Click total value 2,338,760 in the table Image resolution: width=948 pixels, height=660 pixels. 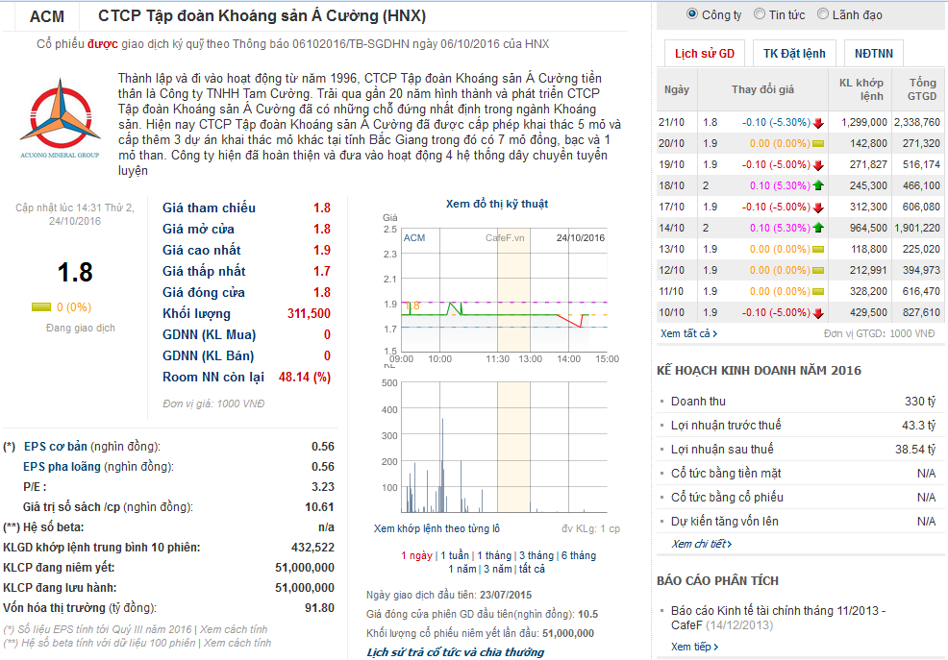[917, 123]
